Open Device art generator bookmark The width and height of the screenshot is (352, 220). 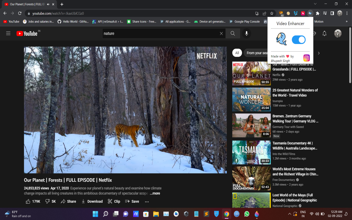tap(210, 21)
